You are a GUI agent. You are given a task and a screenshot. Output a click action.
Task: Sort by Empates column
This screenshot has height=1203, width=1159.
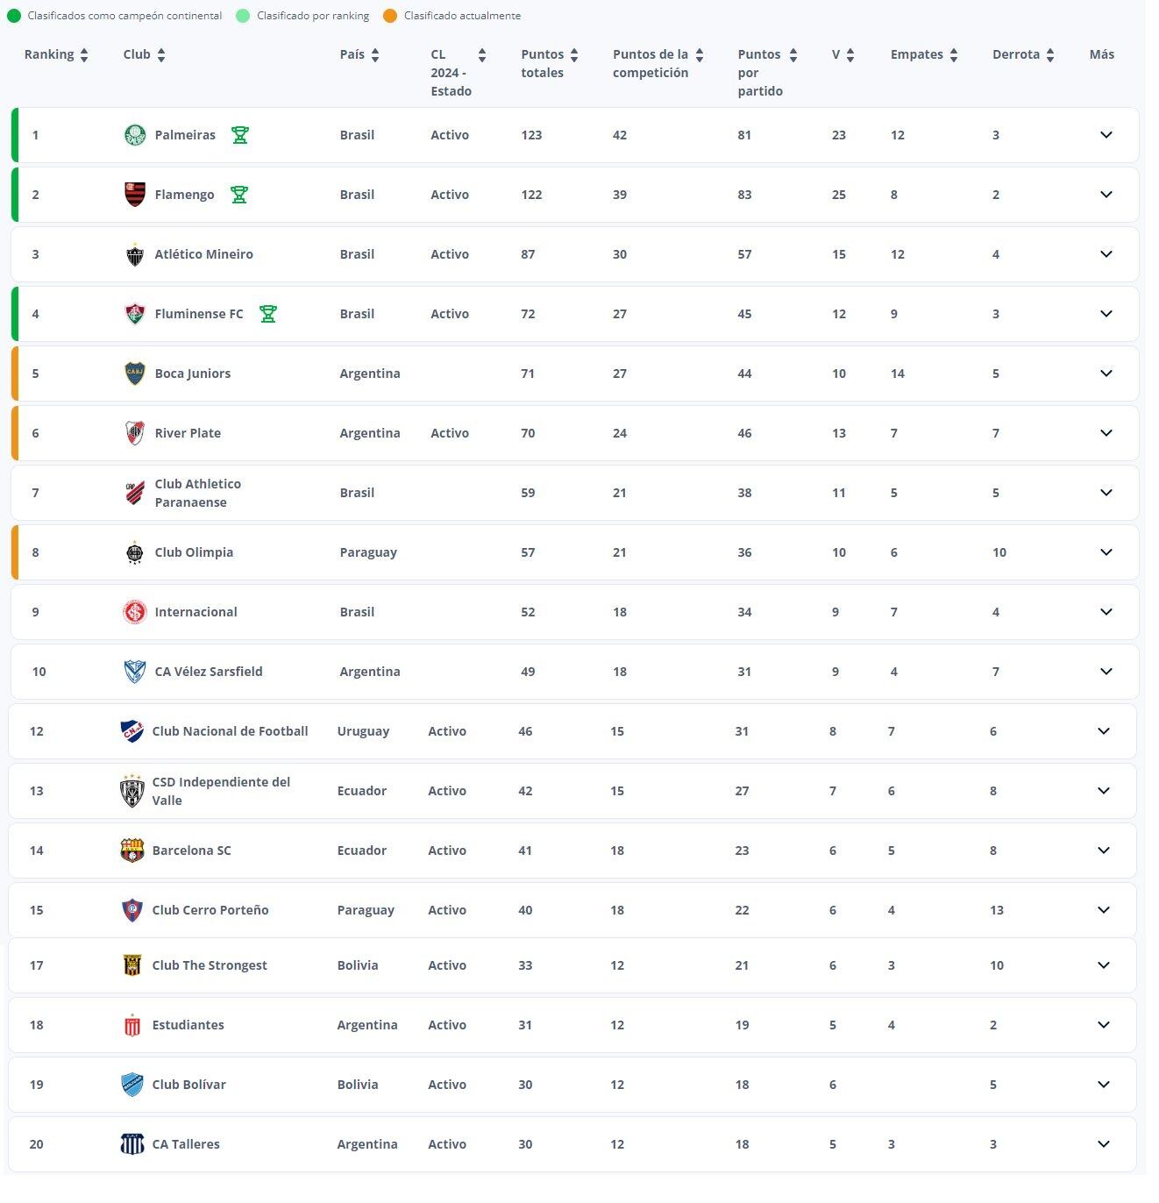[x=954, y=55]
